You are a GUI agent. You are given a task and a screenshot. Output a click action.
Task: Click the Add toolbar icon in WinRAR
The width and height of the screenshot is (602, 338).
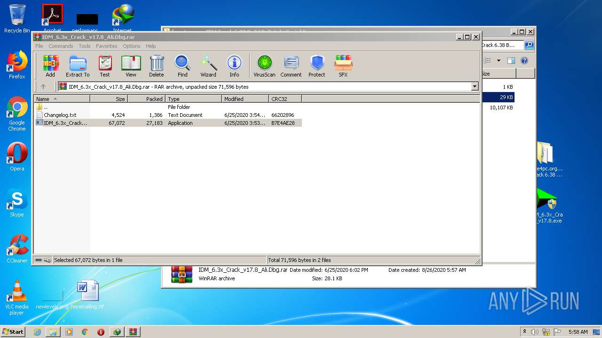coord(50,66)
